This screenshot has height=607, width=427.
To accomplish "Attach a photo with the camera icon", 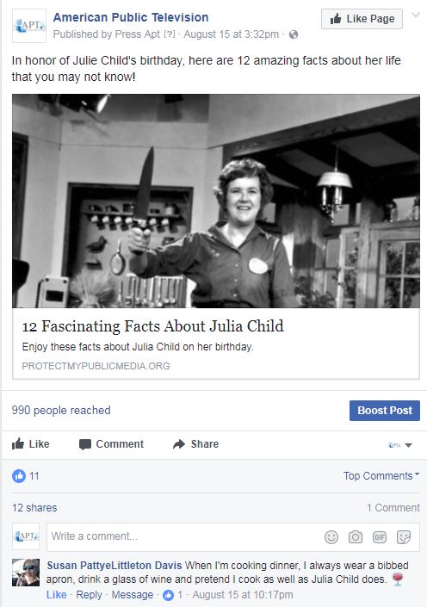I will 356,537.
